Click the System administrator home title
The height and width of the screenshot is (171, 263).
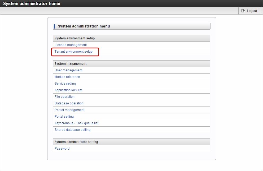(x=32, y=3)
